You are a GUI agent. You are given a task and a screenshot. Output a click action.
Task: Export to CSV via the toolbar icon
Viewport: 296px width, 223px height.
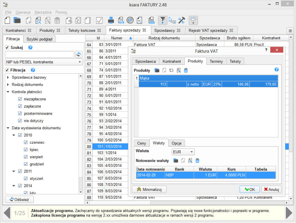pos(151,20)
